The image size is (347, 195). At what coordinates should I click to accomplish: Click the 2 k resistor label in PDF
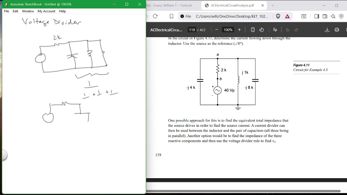[224, 70]
